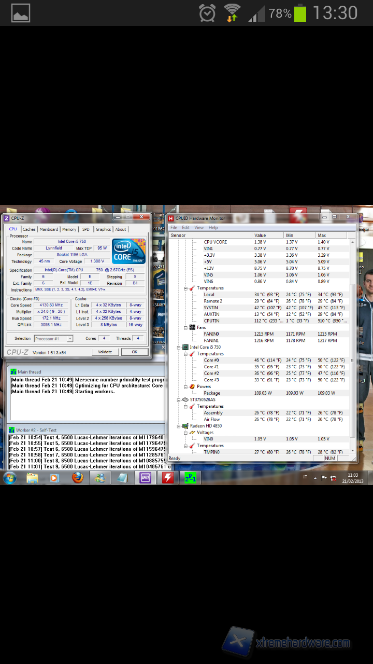
Task: Click the green Prime95 taskbar icon
Action: pyautogui.click(x=190, y=478)
